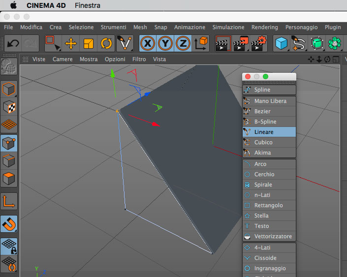Open the Finestra menu bar item
347x277 pixels.
click(88, 5)
